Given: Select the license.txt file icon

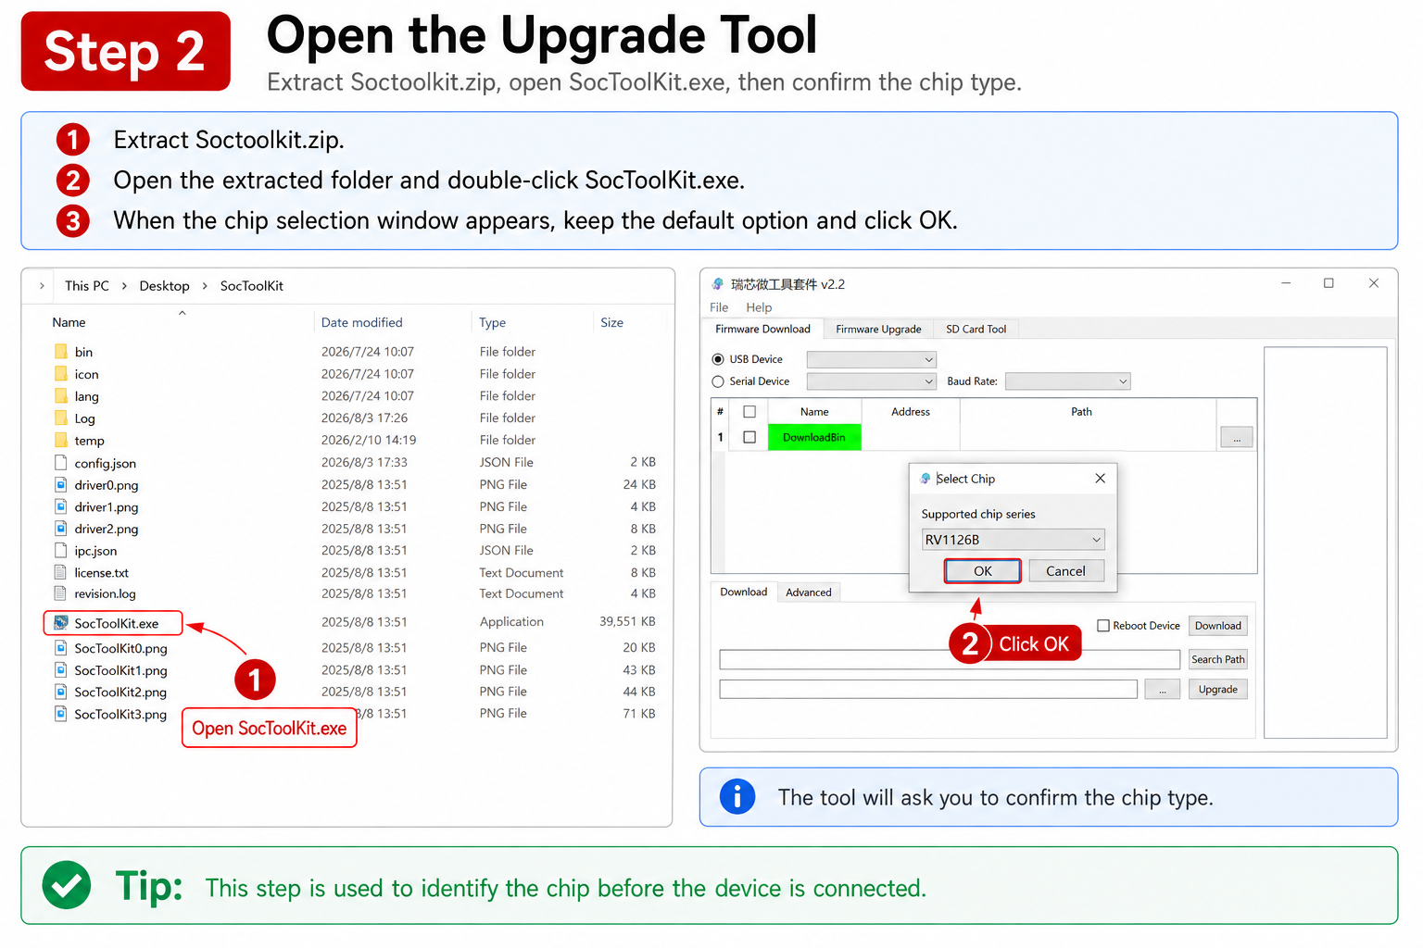Looking at the screenshot, I should (x=61, y=573).
